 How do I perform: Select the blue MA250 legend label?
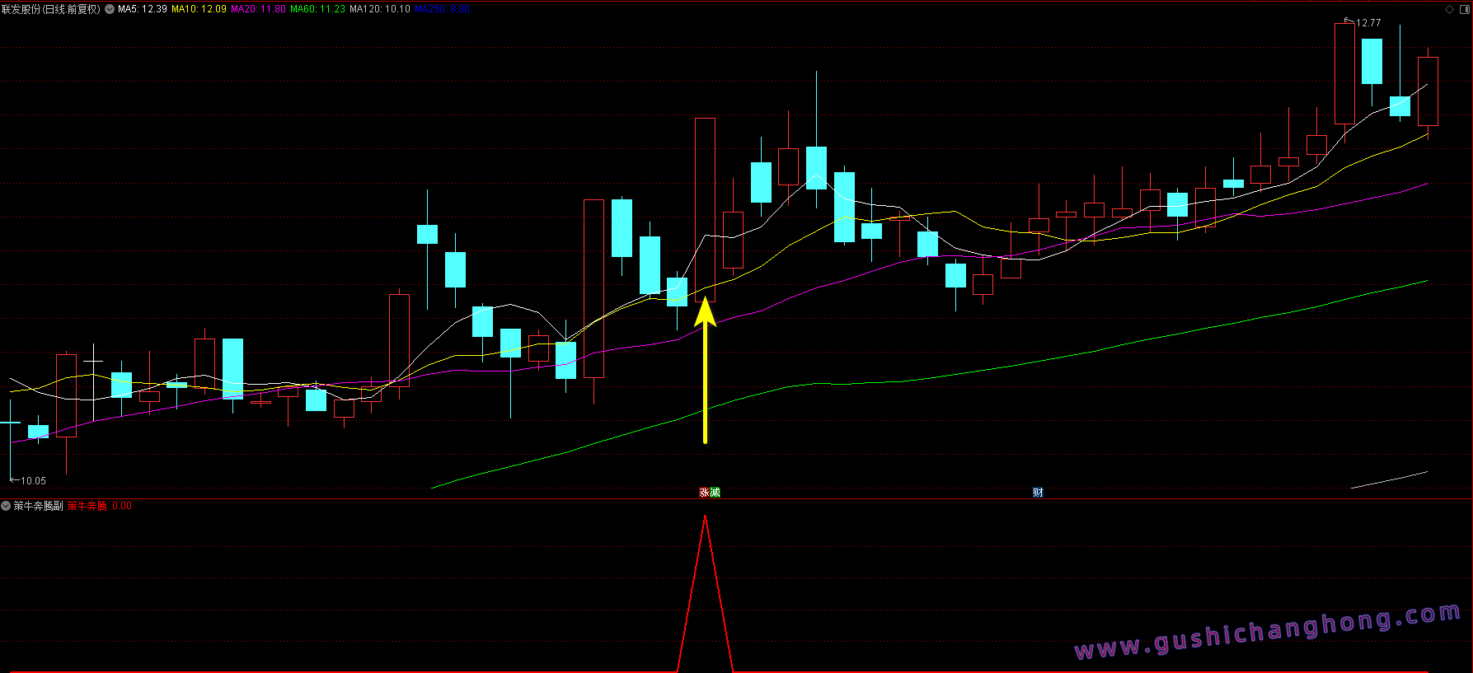(x=442, y=9)
